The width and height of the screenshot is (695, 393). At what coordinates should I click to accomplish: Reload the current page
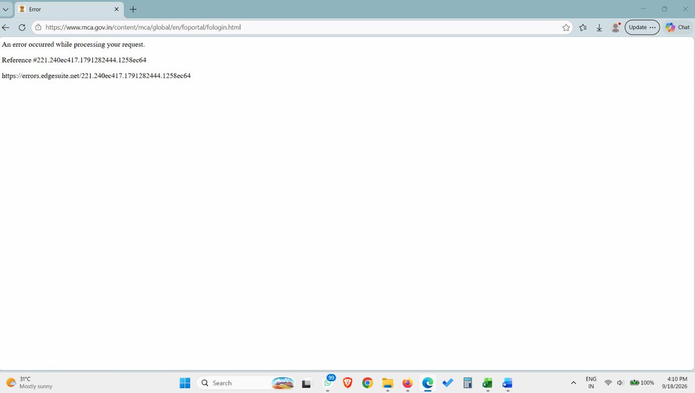[22, 27]
